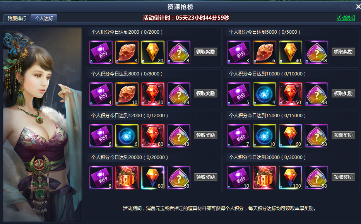Select the orange ore icon with quantity 6
This screenshot has width=361, height=224.
[265, 52]
